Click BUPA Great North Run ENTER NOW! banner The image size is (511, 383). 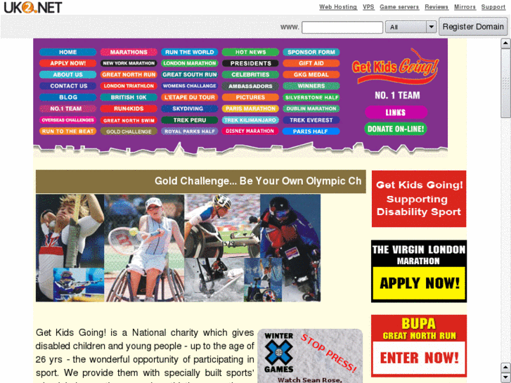pyautogui.click(x=419, y=346)
